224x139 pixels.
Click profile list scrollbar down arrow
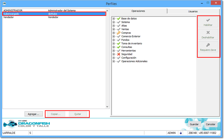[x=107, y=107]
